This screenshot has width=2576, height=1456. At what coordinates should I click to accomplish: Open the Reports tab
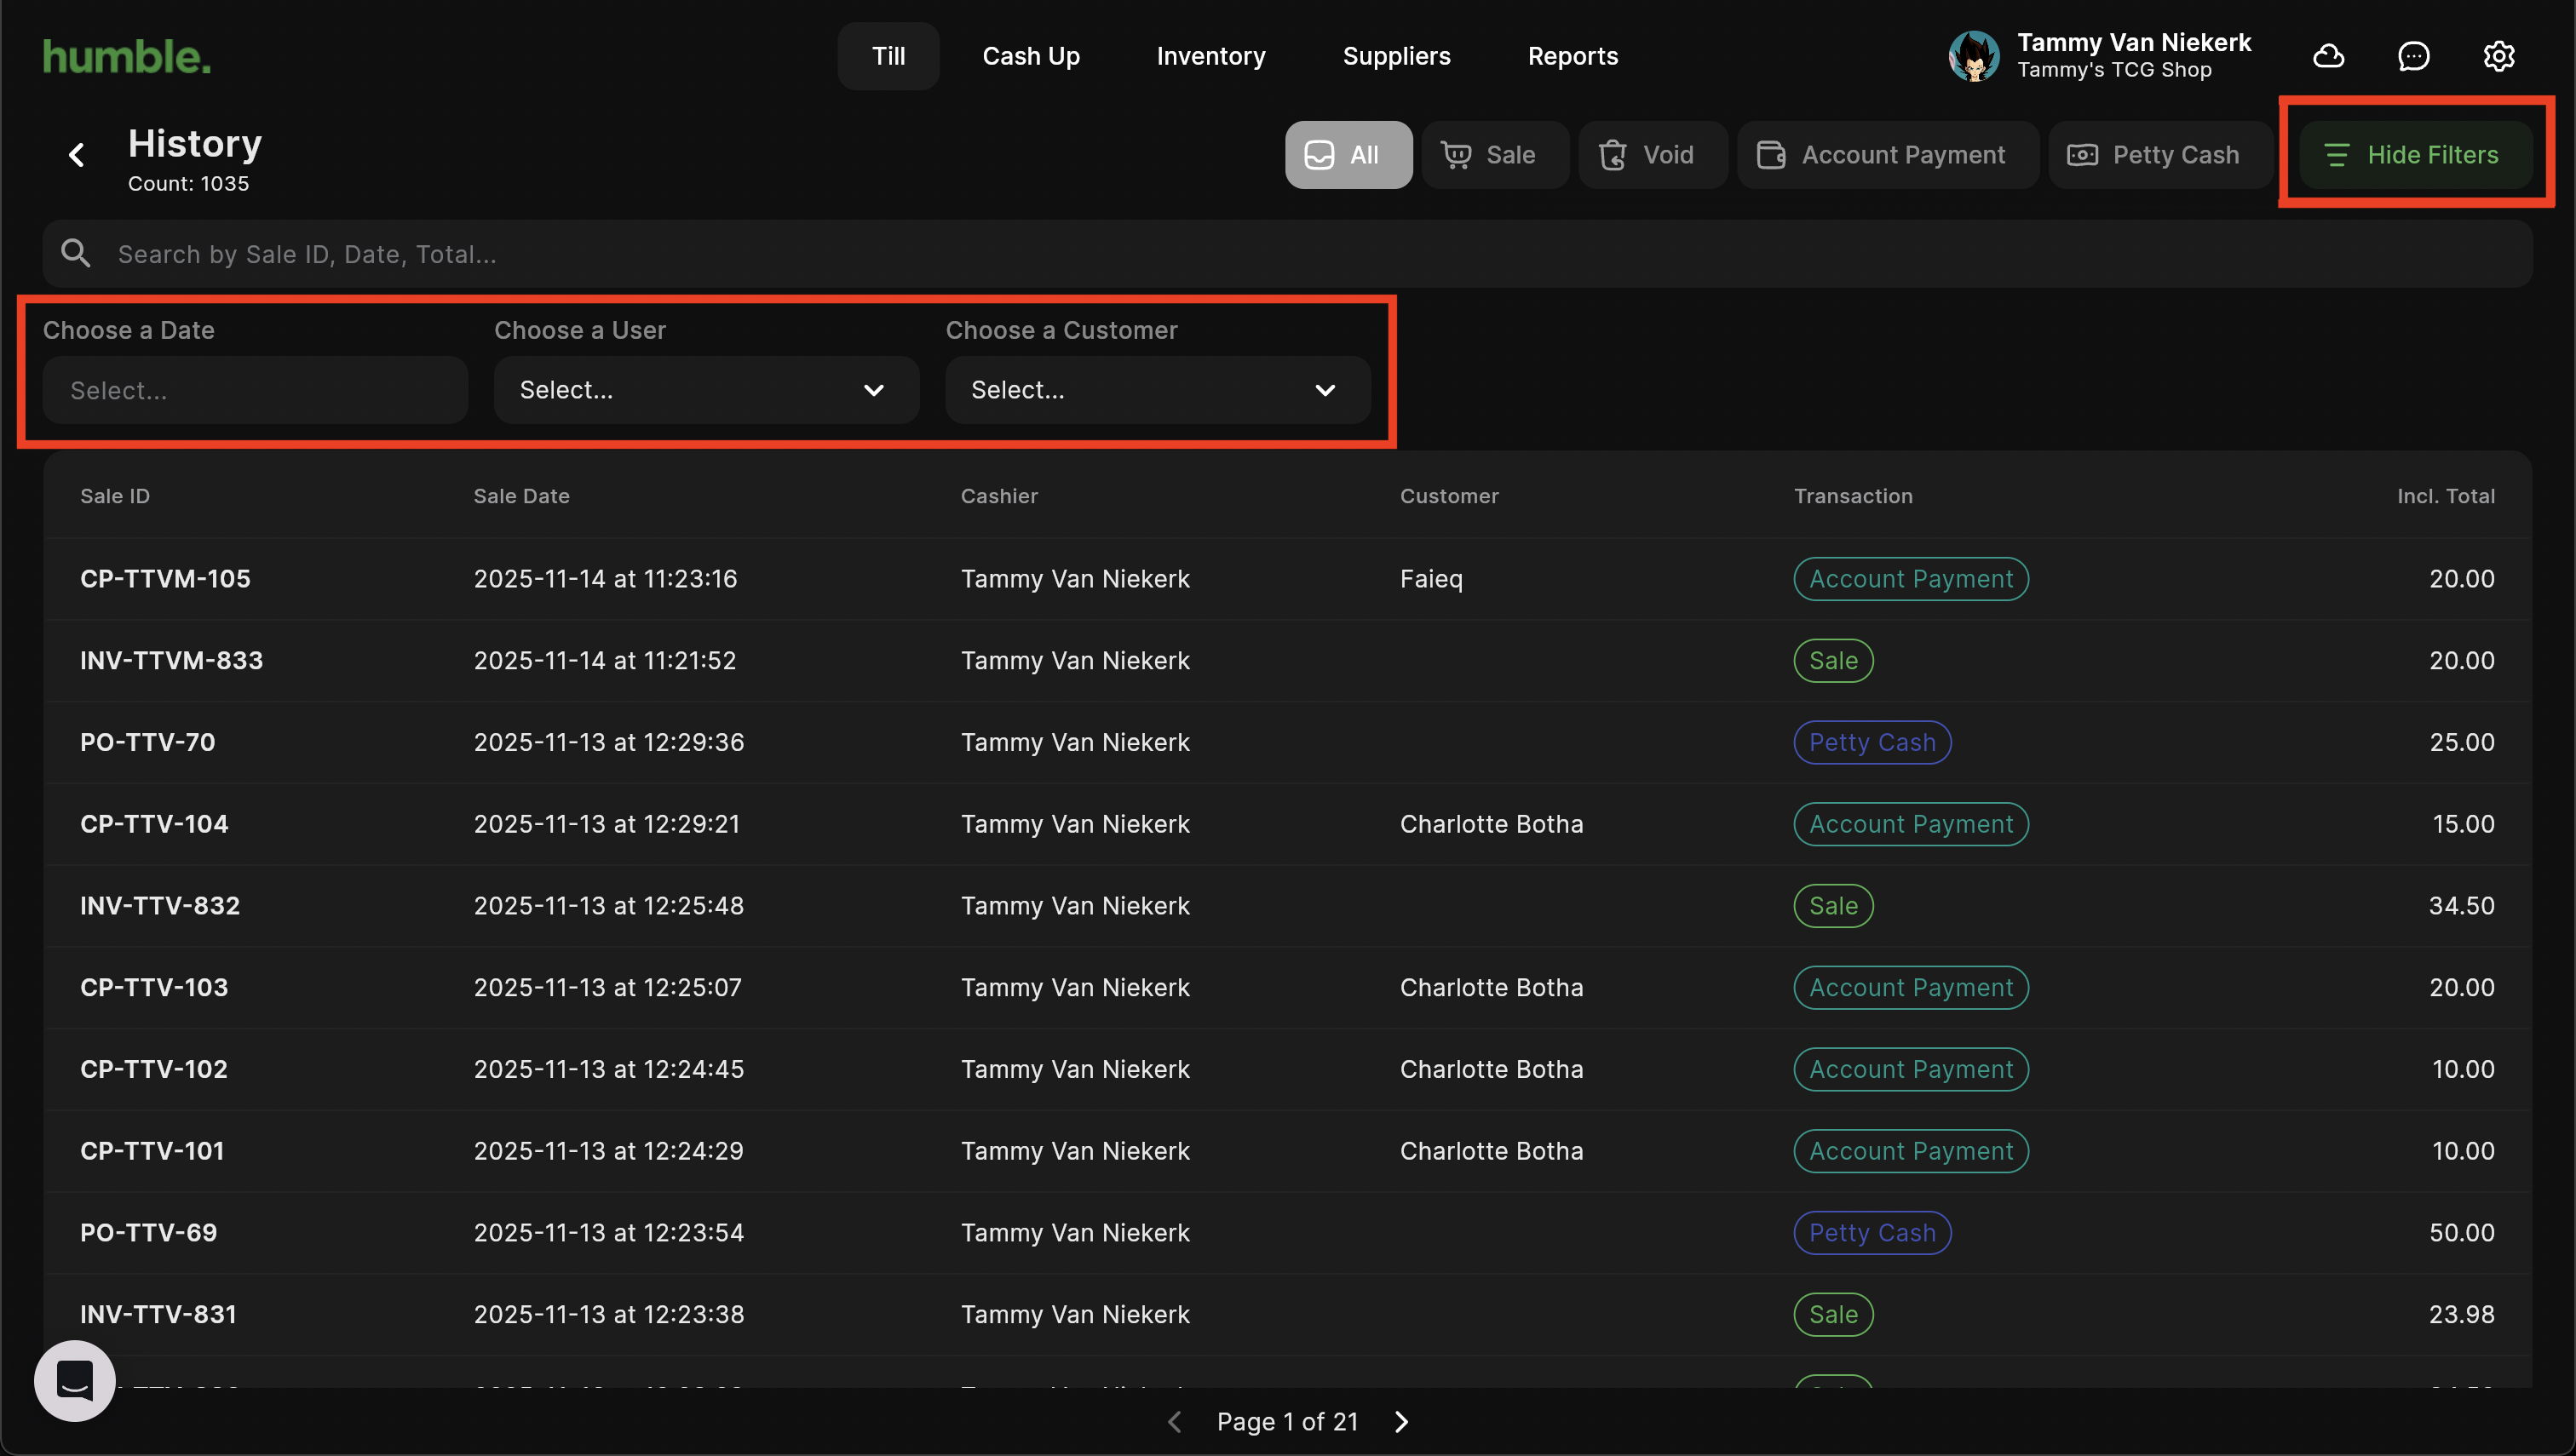point(1572,56)
